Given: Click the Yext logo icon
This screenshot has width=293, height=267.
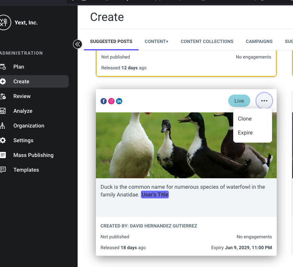Looking at the screenshot, I should tap(5, 22).
